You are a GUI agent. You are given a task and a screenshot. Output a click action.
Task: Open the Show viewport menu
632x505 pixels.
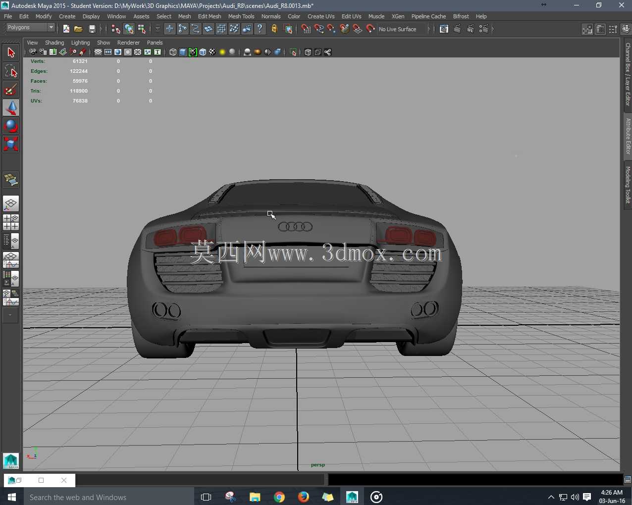point(104,43)
